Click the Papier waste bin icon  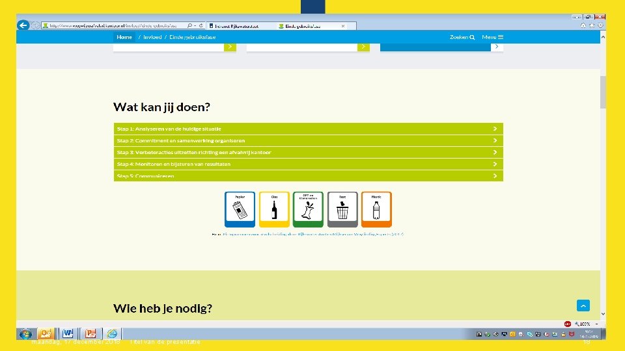240,209
